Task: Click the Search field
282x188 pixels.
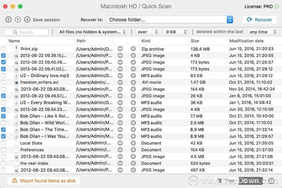Action: [x=26, y=32]
